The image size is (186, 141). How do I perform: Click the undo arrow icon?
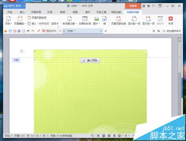coord(28,31)
